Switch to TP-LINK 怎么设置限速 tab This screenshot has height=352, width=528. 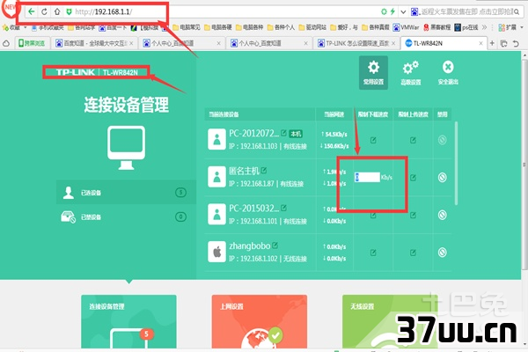[357, 43]
